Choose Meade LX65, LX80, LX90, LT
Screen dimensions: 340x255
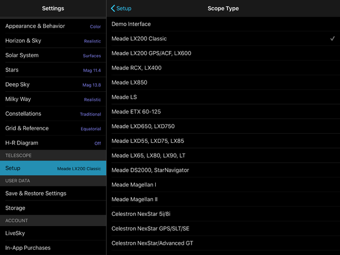tap(223, 155)
